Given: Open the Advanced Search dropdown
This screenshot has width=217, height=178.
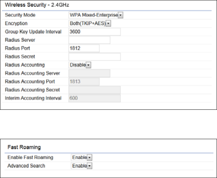Looking at the screenshot, I should pyautogui.click(x=81, y=166).
